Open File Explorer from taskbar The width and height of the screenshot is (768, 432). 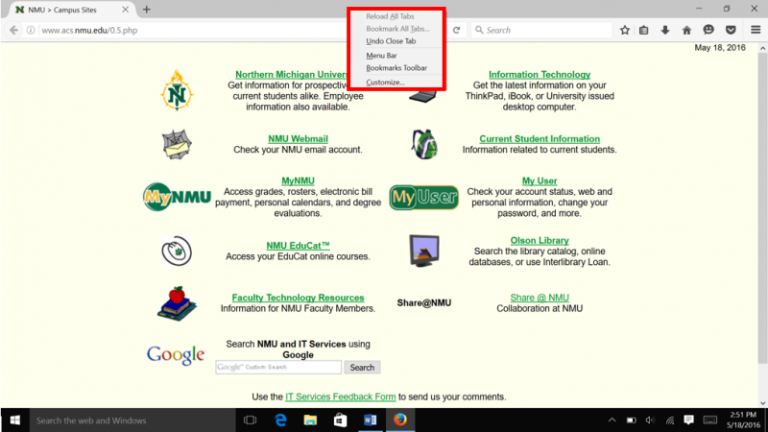click(310, 420)
